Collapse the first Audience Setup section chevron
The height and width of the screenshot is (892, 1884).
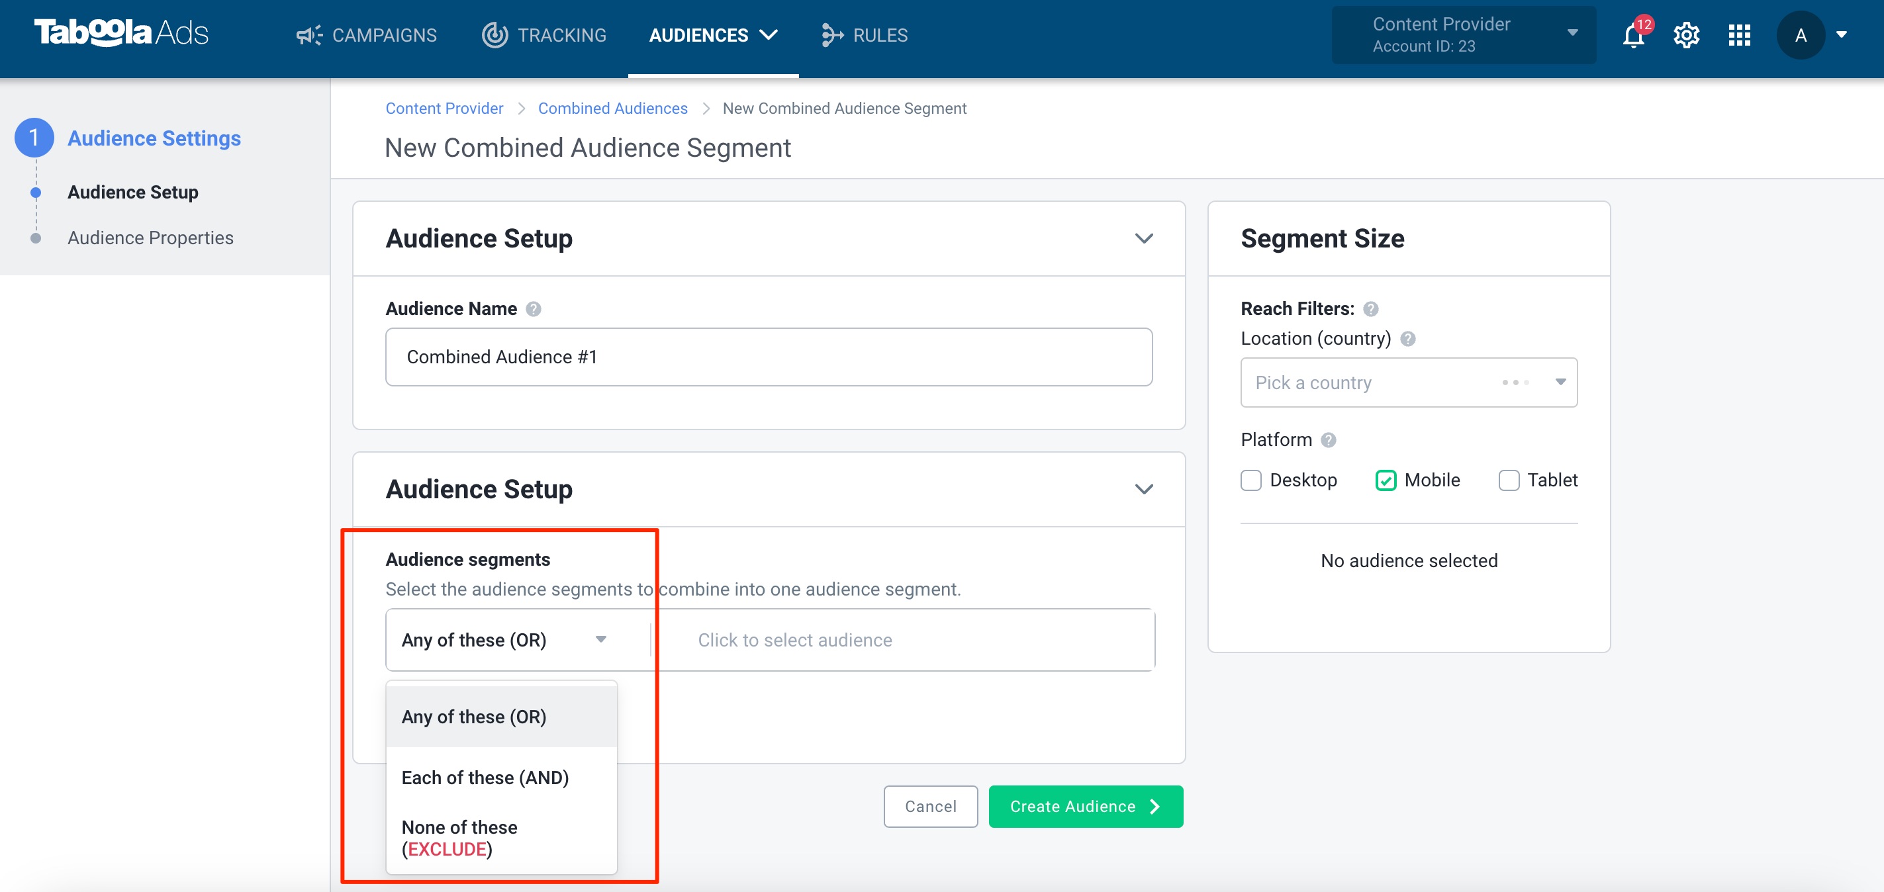point(1144,238)
